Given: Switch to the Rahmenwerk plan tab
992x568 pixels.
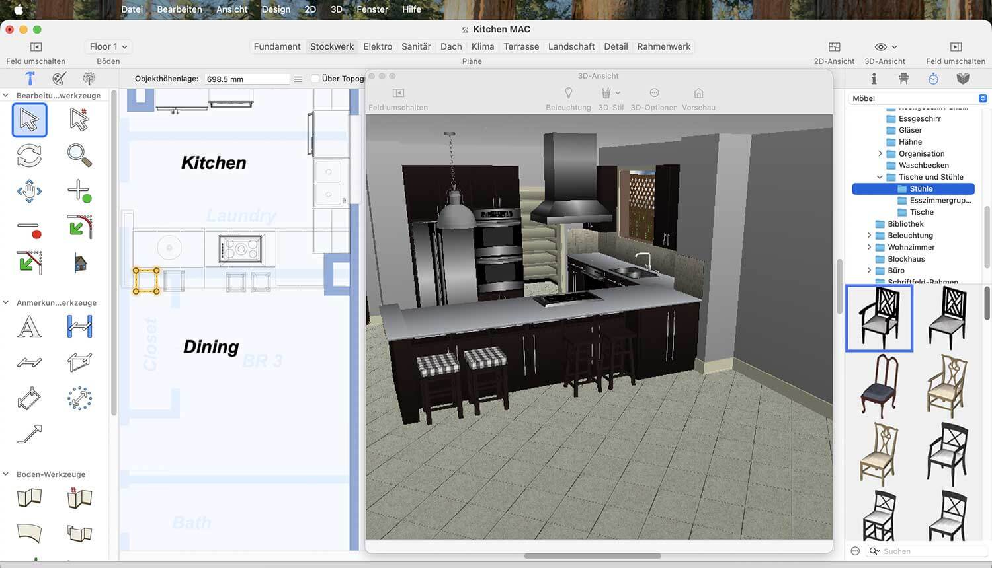Looking at the screenshot, I should (664, 46).
